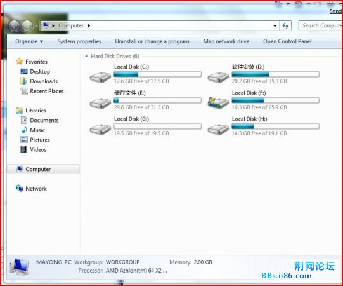This screenshot has height=286, width=343.
Task: Open Libraries in the navigation pane
Action: (36, 111)
